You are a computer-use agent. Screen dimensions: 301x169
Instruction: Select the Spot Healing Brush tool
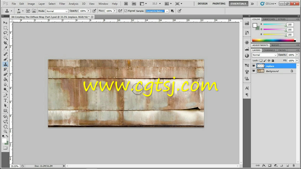click(5, 54)
